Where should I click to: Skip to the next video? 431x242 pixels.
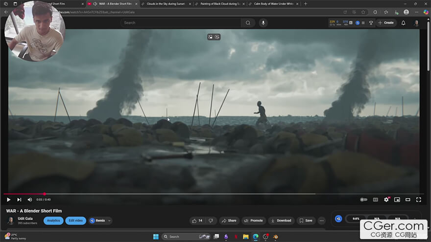(x=19, y=200)
